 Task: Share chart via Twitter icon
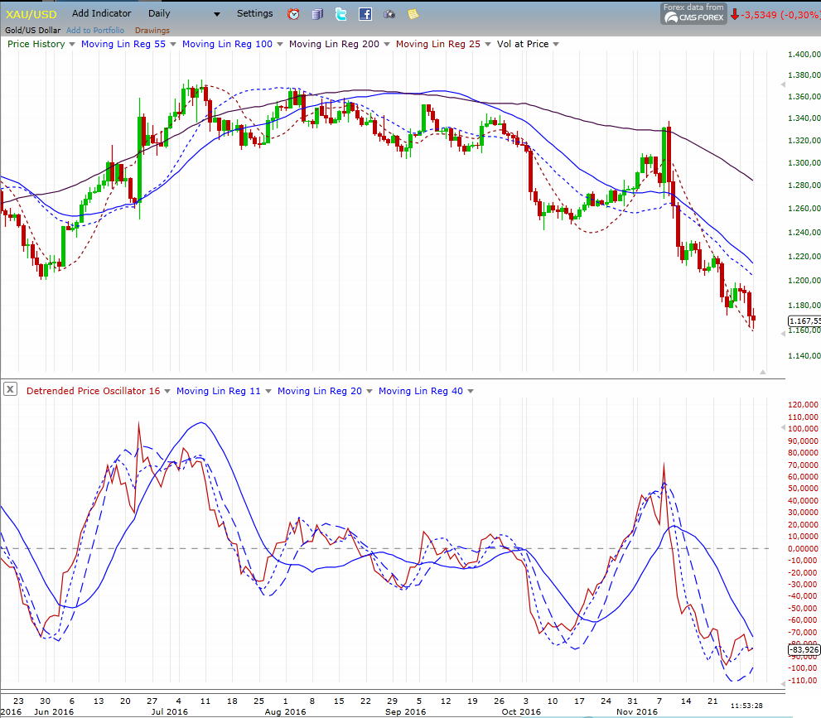pyautogui.click(x=341, y=14)
